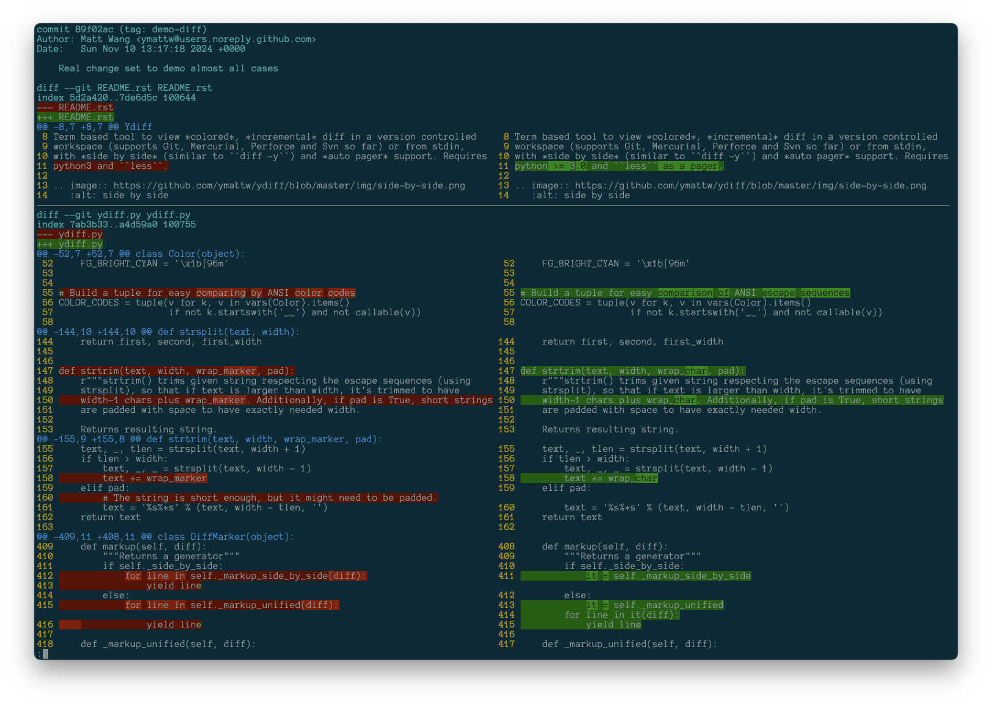Click the 'diff --git ydiff.py ydiff.py' line
This screenshot has width=992, height=705.
[114, 215]
